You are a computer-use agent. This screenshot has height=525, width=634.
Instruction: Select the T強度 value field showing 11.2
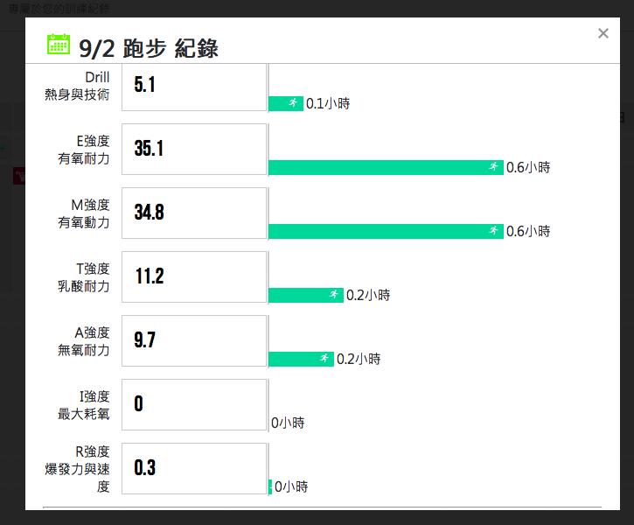[x=194, y=277]
